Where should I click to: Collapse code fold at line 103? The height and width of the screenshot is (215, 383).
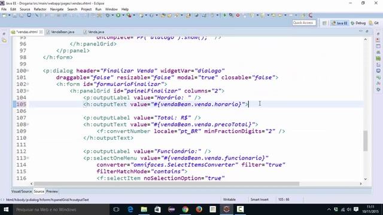(x=28, y=91)
